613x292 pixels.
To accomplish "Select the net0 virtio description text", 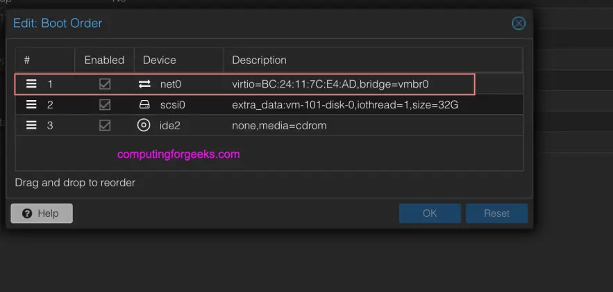I will [330, 84].
